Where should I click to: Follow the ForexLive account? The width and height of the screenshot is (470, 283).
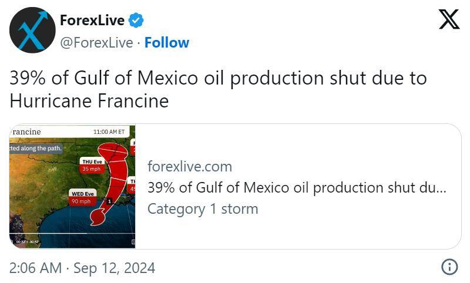tap(167, 42)
